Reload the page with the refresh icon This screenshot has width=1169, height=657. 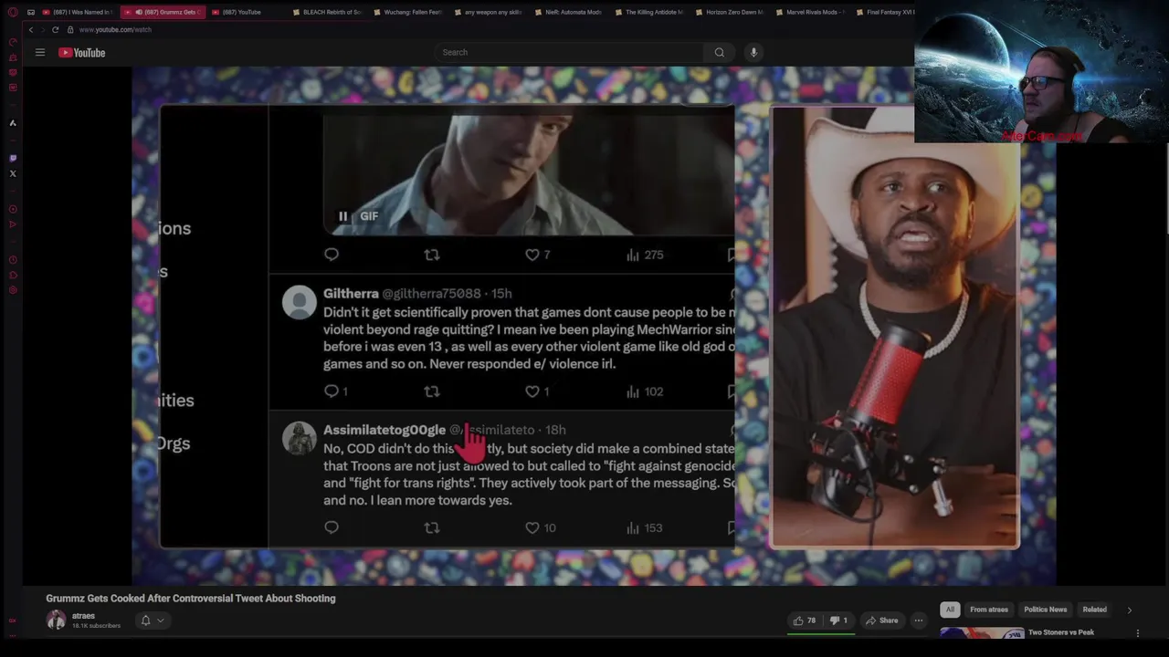(x=55, y=29)
